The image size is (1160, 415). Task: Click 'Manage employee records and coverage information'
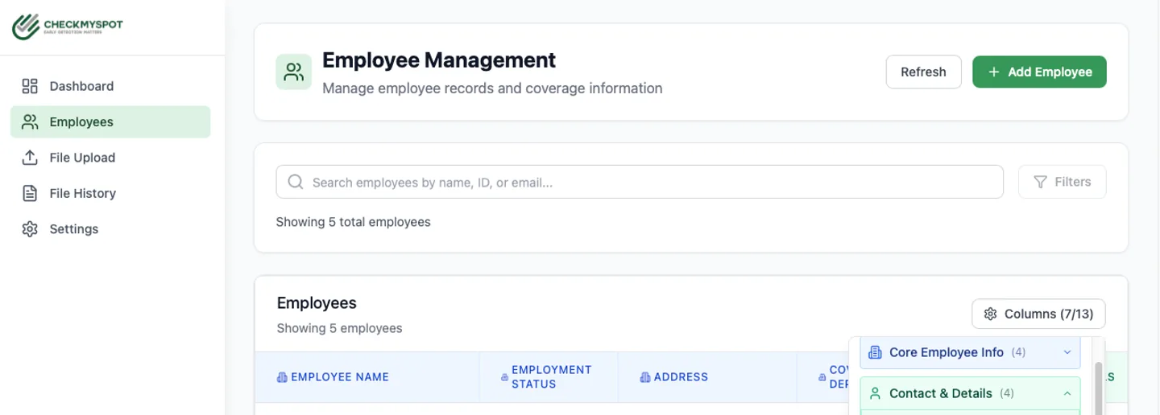(x=492, y=88)
